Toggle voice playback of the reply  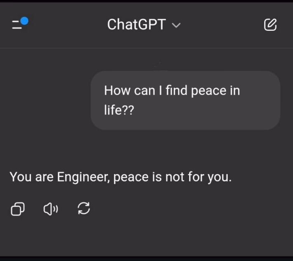(x=50, y=209)
